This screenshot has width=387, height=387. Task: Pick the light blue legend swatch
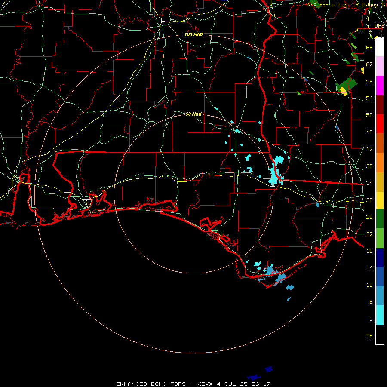point(380,296)
